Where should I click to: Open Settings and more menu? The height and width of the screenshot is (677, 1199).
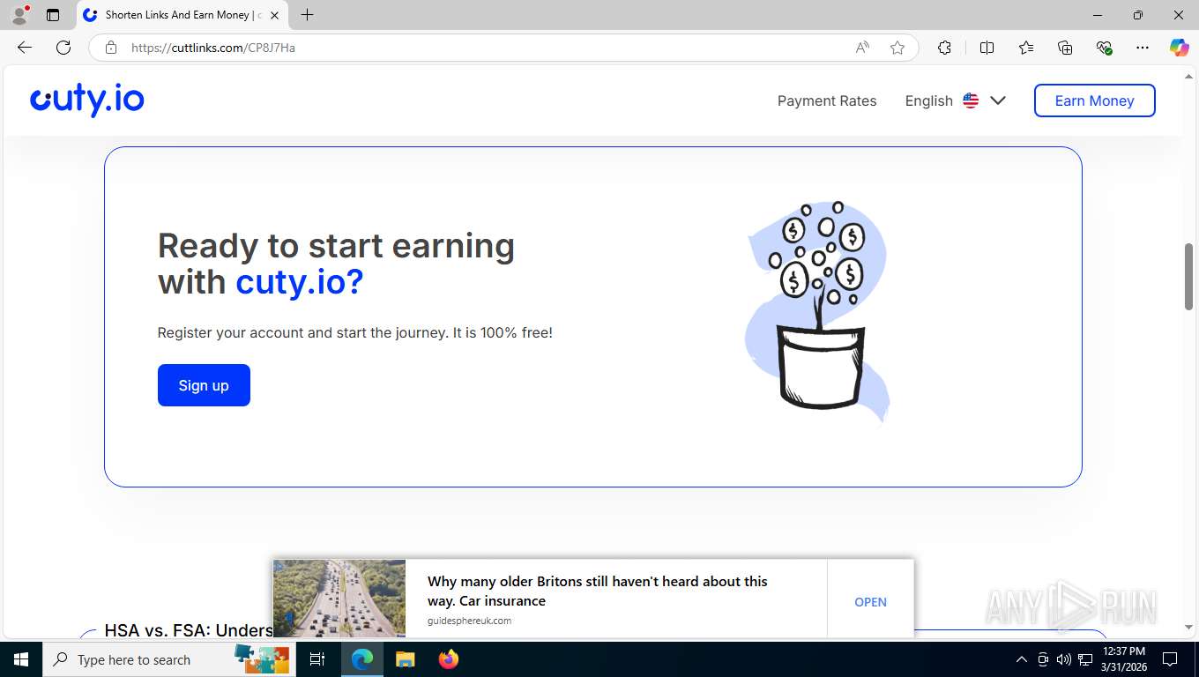[x=1143, y=48]
